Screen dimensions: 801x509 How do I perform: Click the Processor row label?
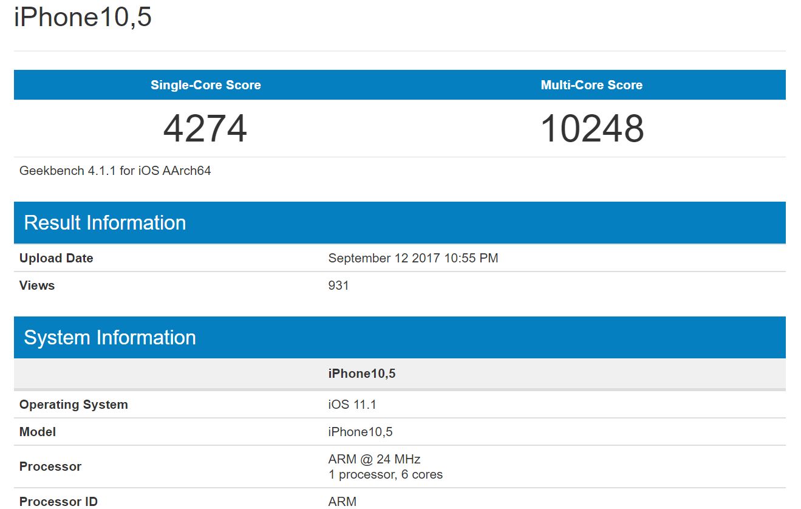tap(50, 466)
